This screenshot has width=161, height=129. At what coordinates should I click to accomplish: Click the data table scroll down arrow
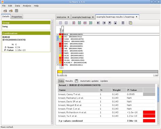[158, 123]
